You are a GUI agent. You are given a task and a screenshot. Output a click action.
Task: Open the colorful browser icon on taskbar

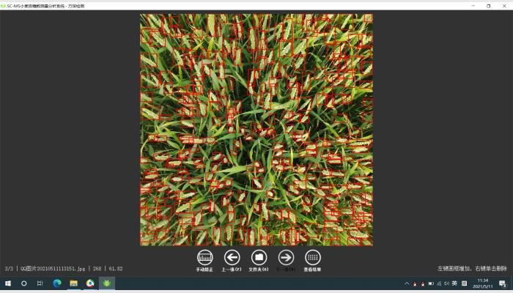(89, 283)
